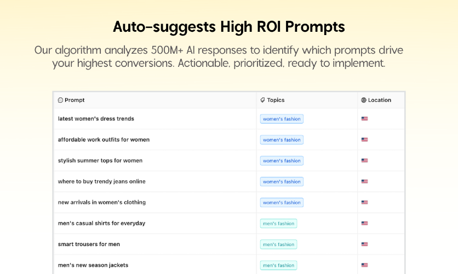Click women's fashion tag for latest dress trends
Image resolution: width=458 pixels, height=274 pixels.
tap(282, 119)
